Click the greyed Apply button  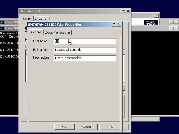pos(110,127)
